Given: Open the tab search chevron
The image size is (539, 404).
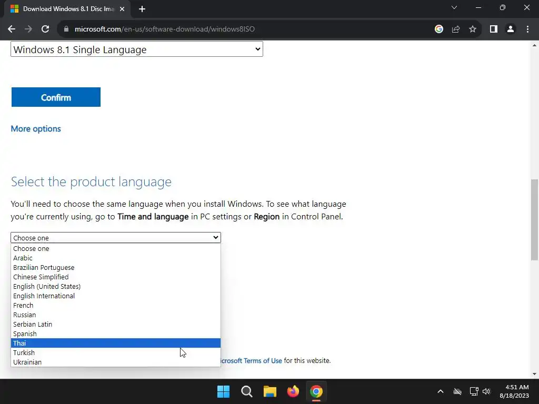Looking at the screenshot, I should pos(454,7).
